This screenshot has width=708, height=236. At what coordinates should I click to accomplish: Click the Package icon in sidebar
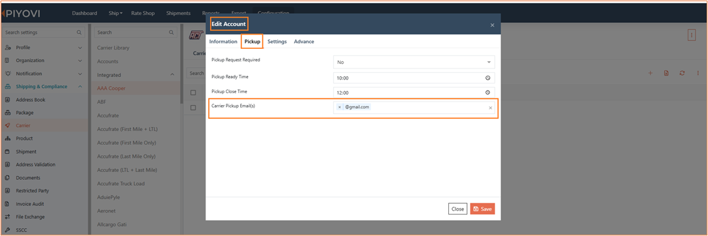(8, 113)
